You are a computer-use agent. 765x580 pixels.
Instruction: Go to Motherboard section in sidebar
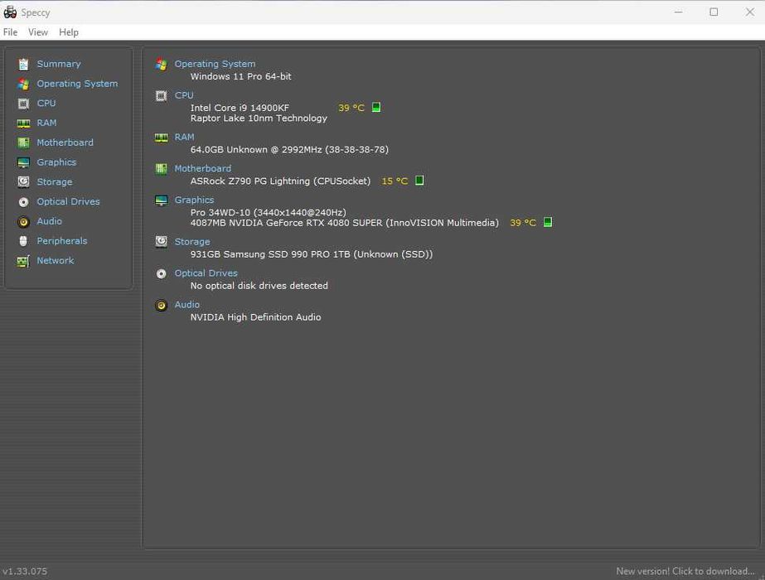(65, 143)
